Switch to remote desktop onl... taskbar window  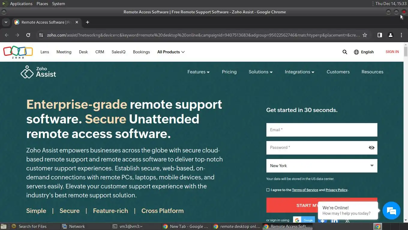tap(237, 226)
